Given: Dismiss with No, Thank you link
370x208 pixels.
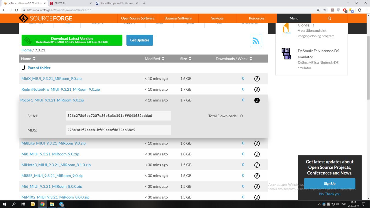Looking at the screenshot, I should click(330, 194).
